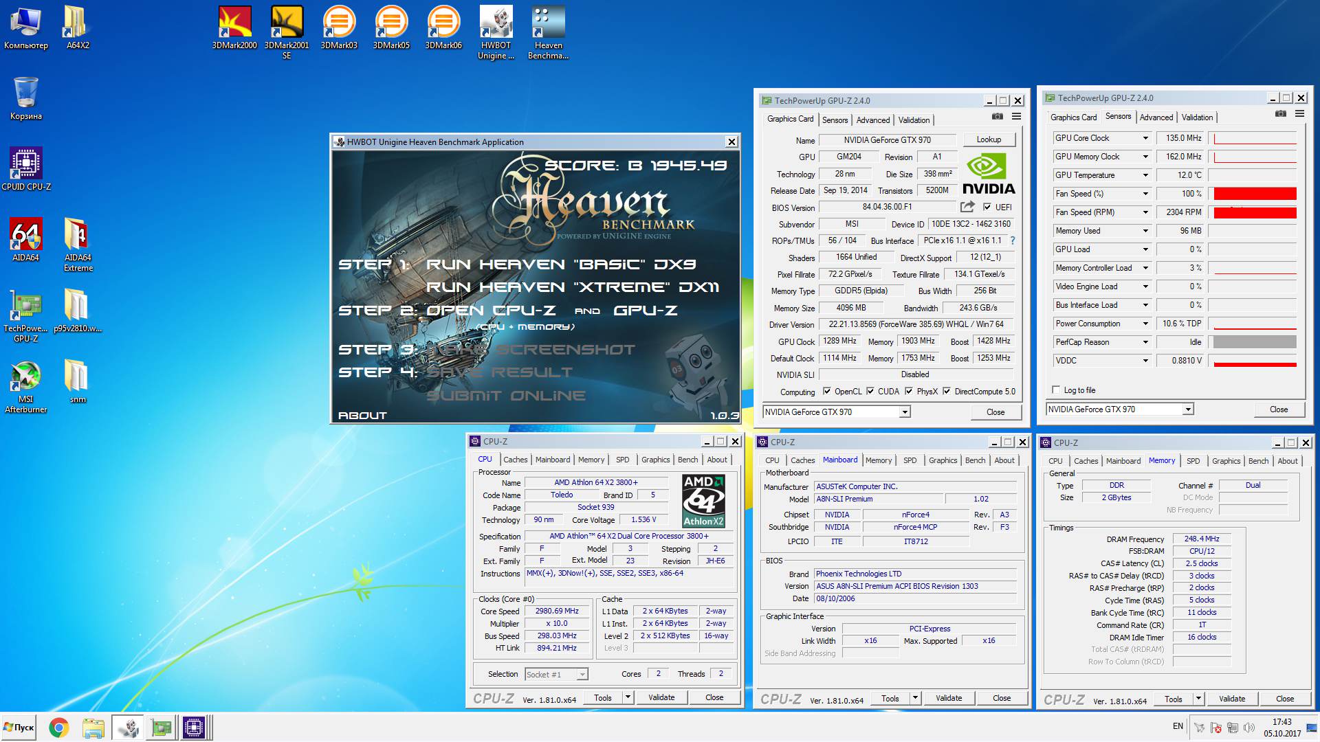Click the camera icon in GPU-Z Sensors window
Image resolution: width=1320 pixels, height=742 pixels.
pos(1281,113)
